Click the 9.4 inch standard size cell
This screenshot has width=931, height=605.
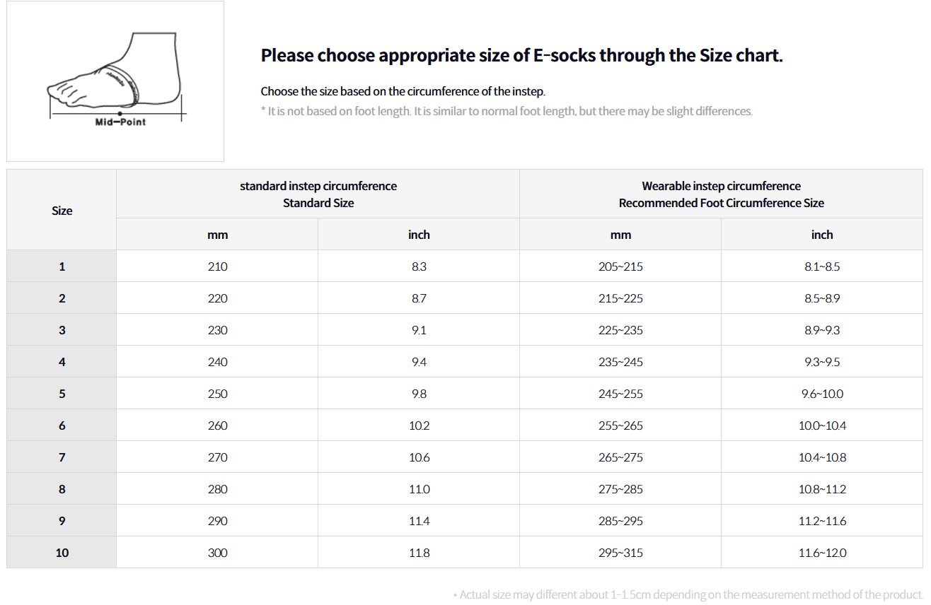point(419,362)
